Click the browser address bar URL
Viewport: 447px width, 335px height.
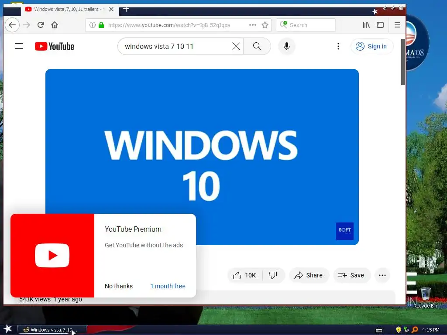click(169, 25)
